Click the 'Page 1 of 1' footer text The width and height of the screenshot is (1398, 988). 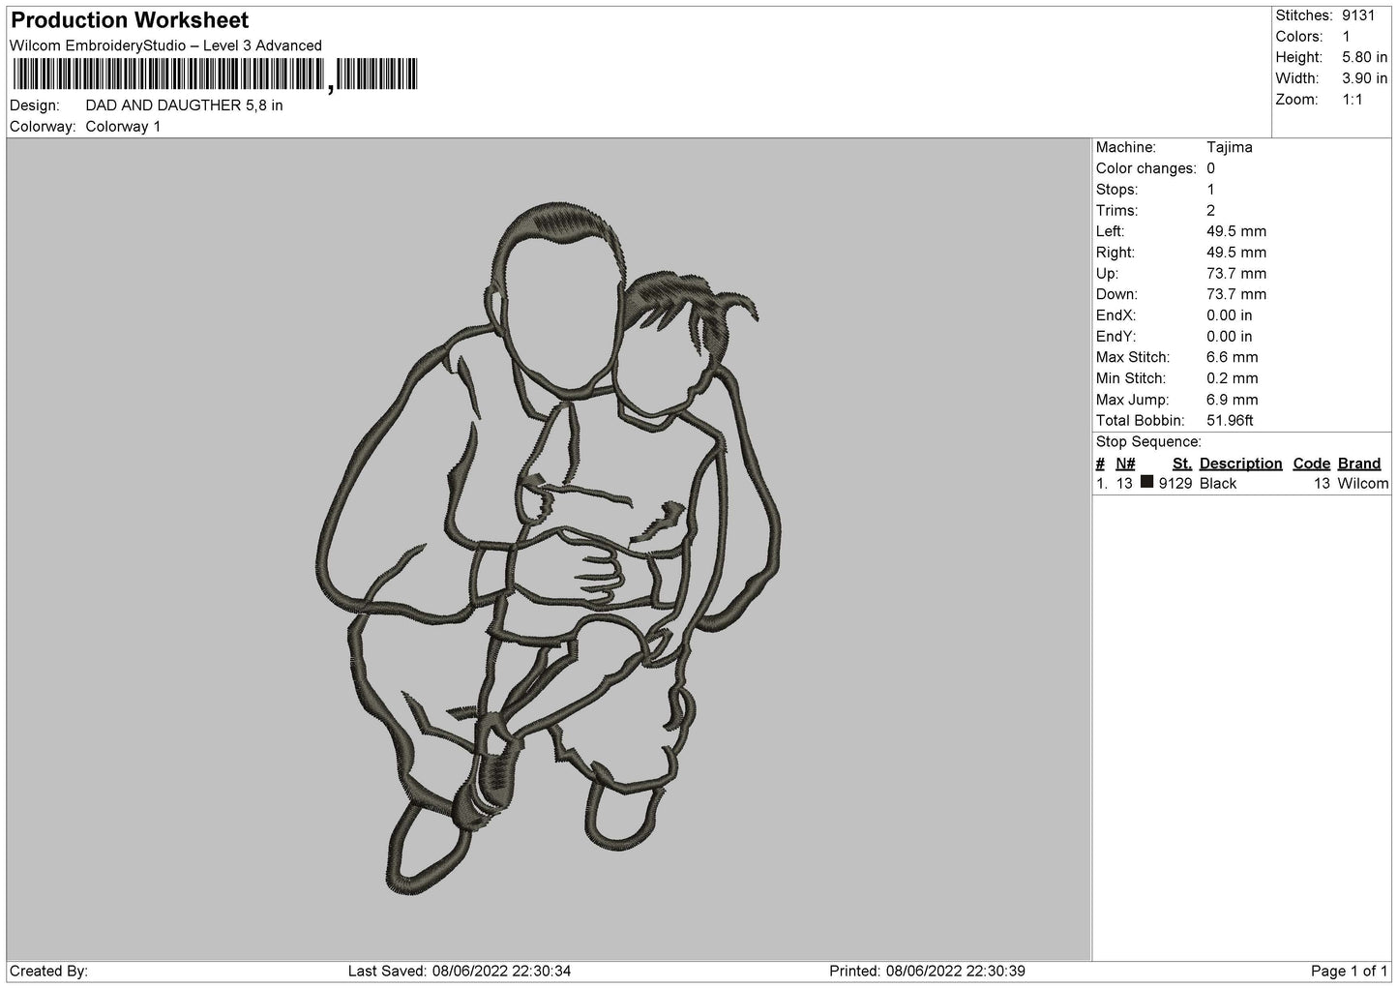1349,972
